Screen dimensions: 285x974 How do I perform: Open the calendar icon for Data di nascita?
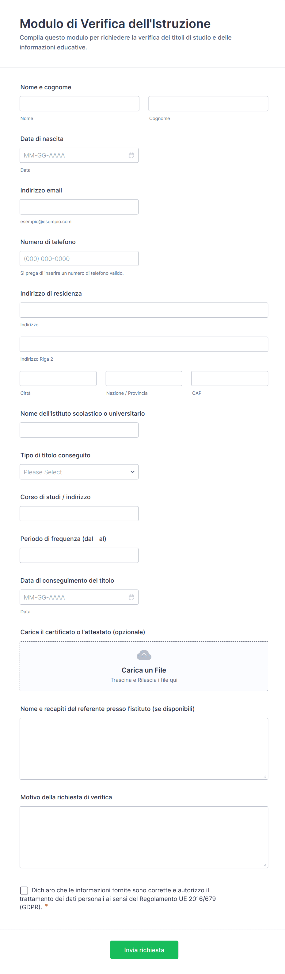[131, 155]
